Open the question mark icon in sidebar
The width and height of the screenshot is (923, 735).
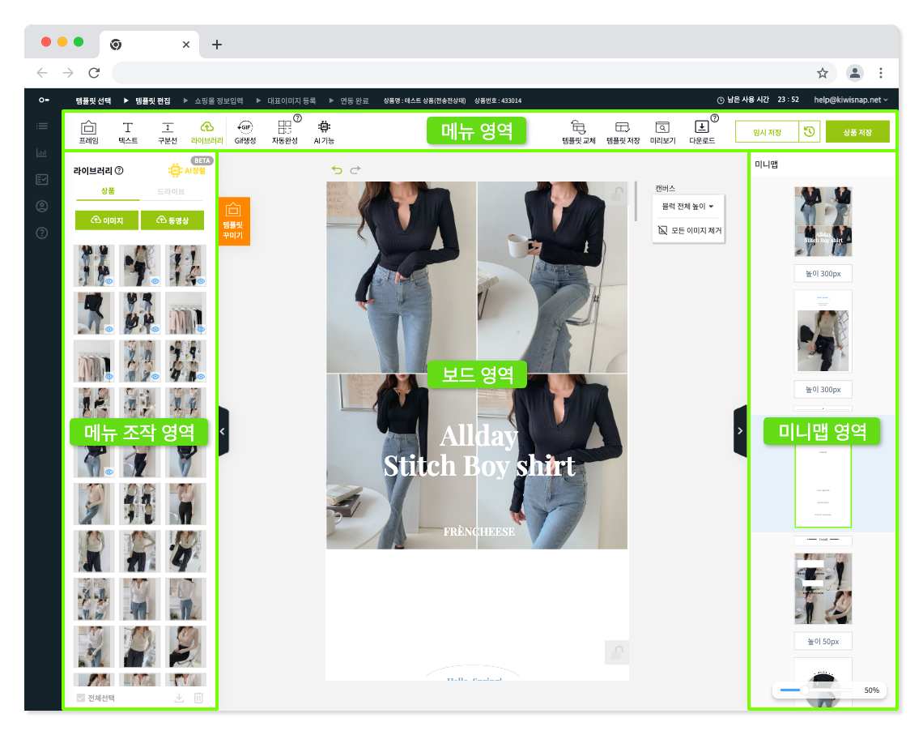pyautogui.click(x=42, y=233)
